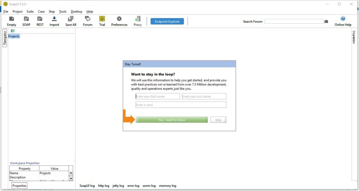Create a new REST project
The height and width of the screenshot is (191, 359).
click(40, 21)
